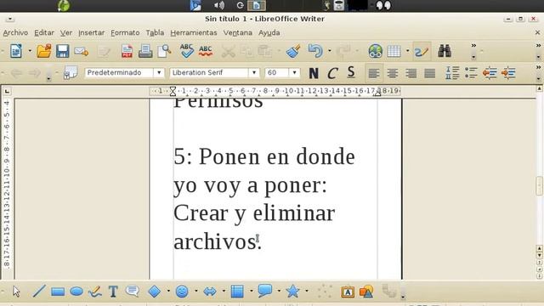Save the document with the floppy icon
The width and height of the screenshot is (544, 306).
[x=62, y=51]
